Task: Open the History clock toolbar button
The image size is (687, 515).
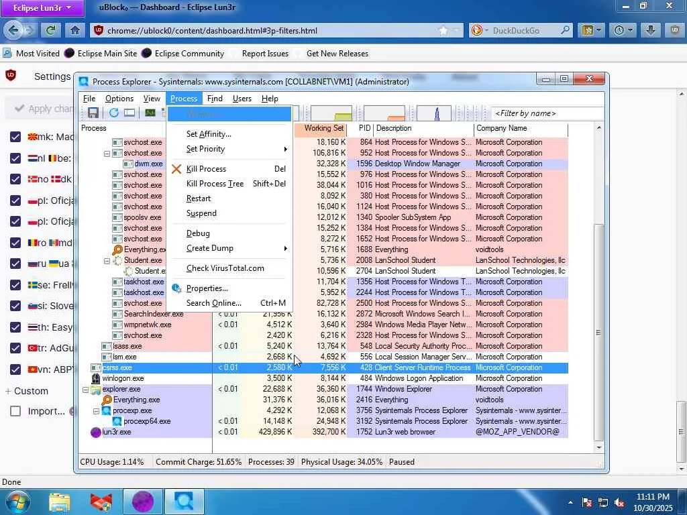Action: [623, 30]
